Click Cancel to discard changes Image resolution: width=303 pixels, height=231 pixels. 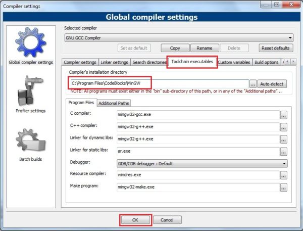click(x=167, y=220)
